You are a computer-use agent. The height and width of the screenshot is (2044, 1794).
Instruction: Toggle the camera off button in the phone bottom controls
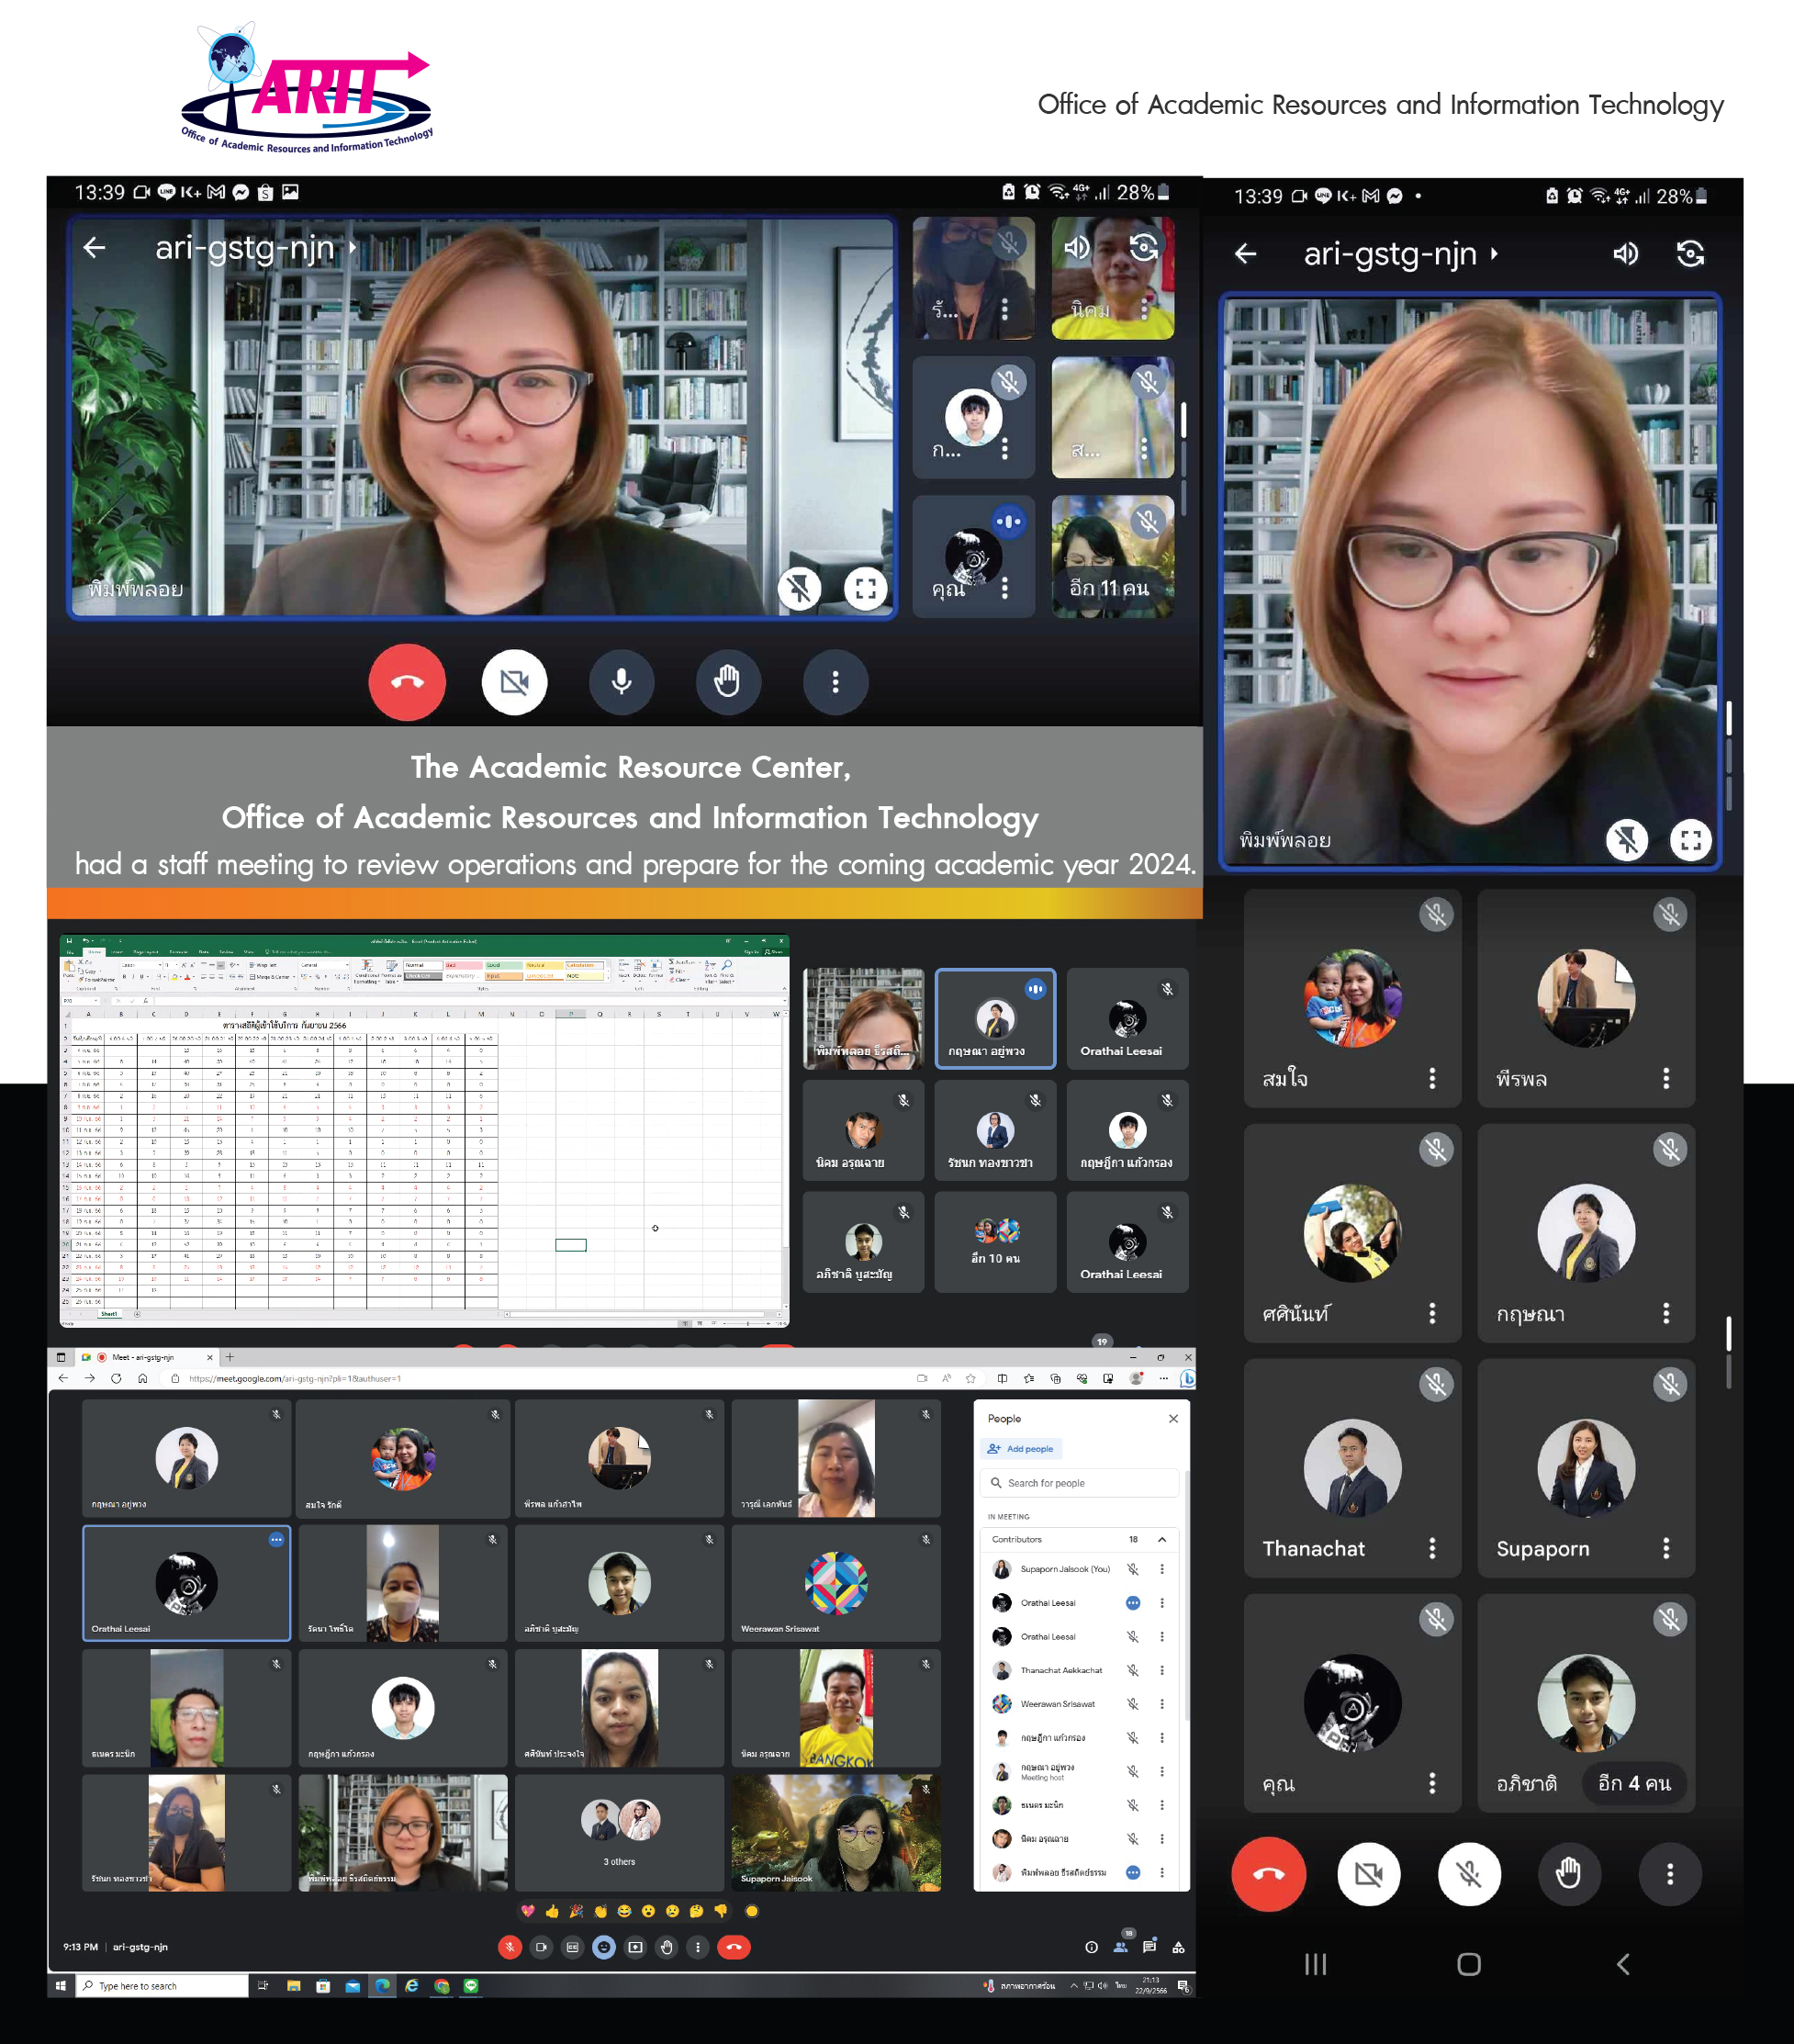tap(1368, 1874)
